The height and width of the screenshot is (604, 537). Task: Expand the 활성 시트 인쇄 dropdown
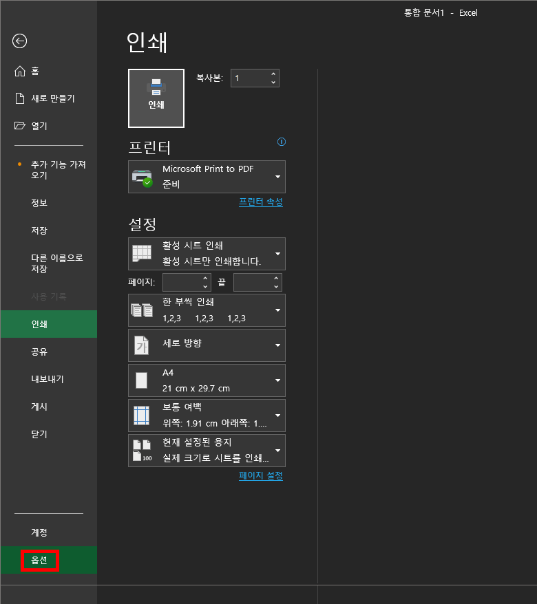(x=207, y=253)
